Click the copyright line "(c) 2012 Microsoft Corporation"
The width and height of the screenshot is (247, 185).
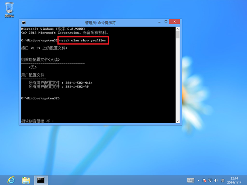point(50,33)
